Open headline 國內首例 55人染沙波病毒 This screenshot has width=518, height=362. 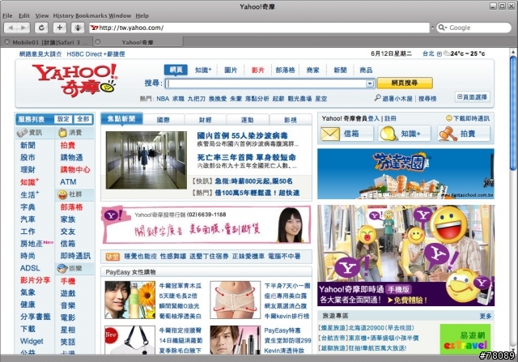tap(242, 135)
